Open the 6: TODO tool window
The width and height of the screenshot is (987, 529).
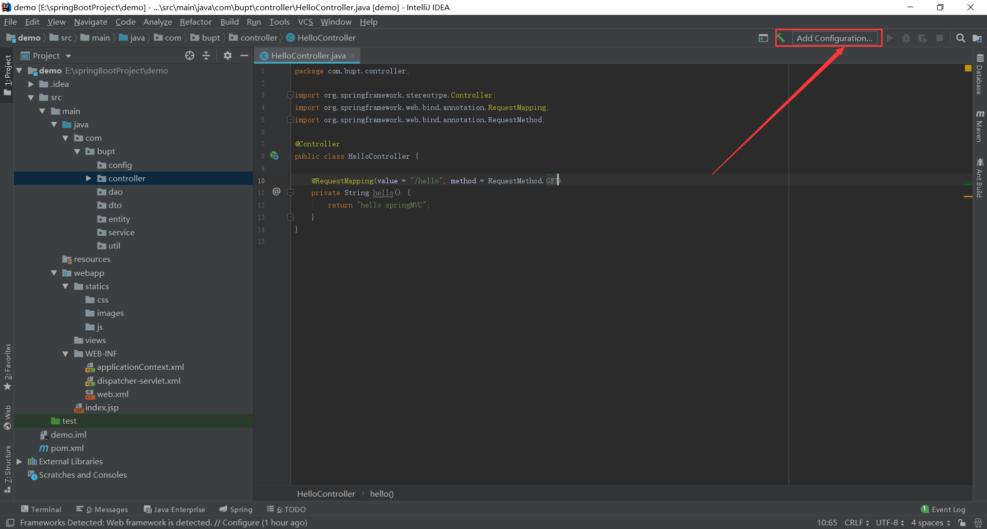click(x=286, y=509)
